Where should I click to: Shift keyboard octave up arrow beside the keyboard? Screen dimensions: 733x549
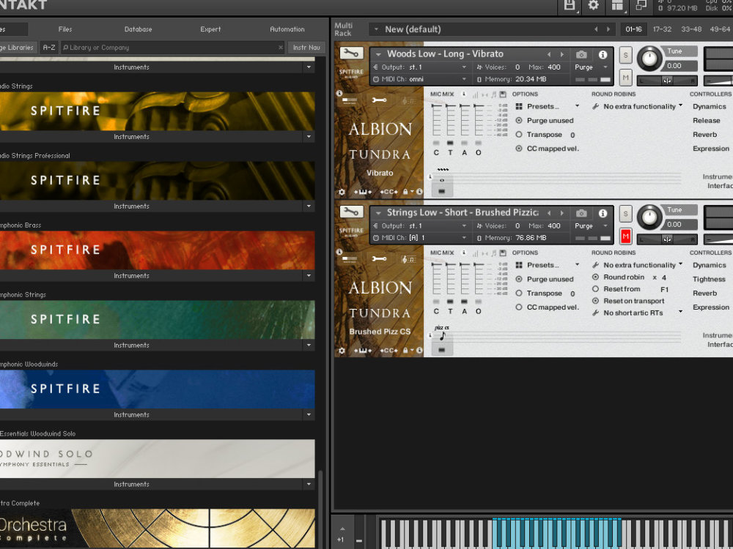click(342, 529)
